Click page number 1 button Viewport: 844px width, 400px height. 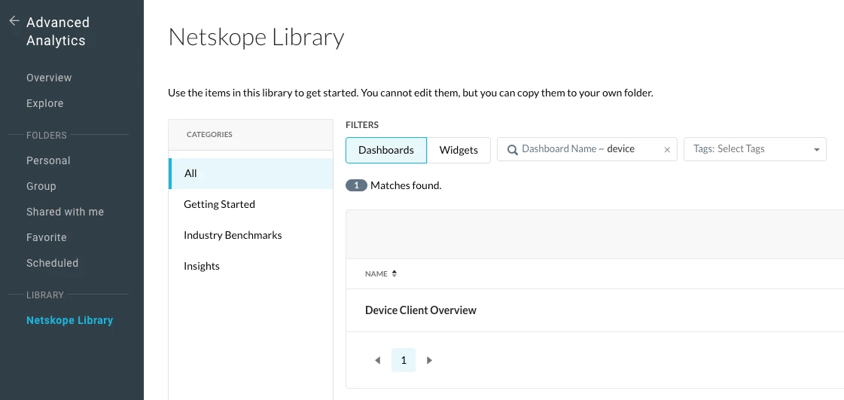[403, 360]
